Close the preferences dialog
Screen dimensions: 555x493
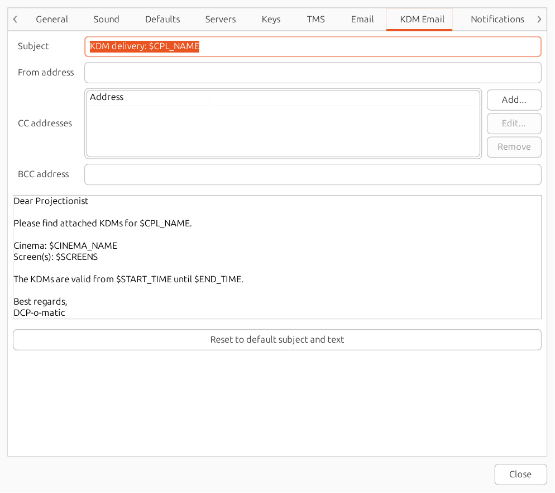[x=520, y=475]
